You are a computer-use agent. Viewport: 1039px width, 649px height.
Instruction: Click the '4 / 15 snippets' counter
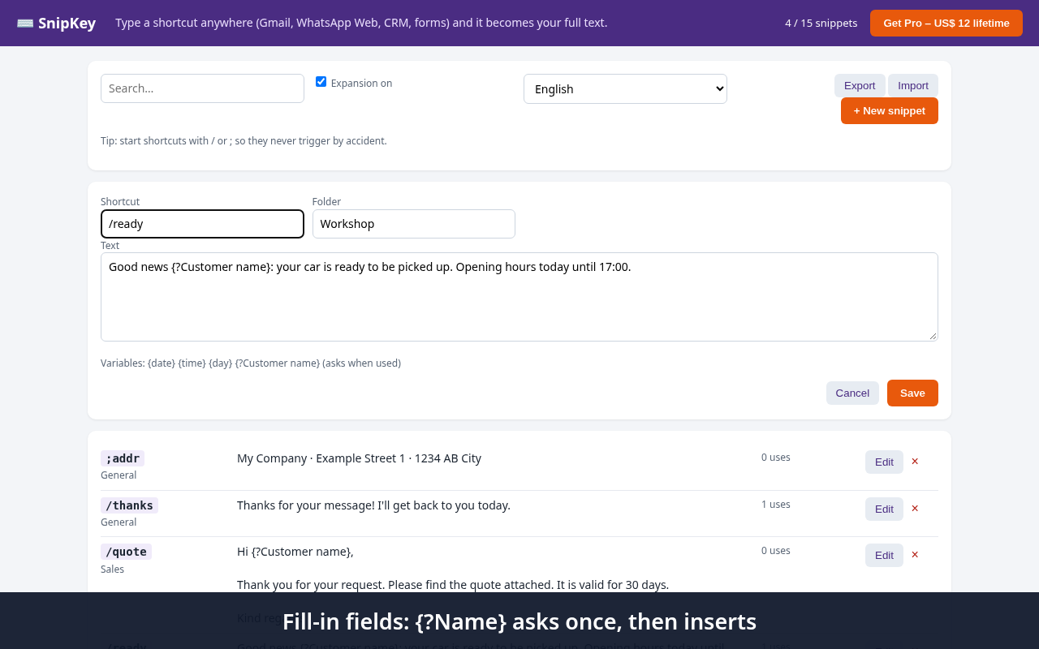(x=821, y=23)
